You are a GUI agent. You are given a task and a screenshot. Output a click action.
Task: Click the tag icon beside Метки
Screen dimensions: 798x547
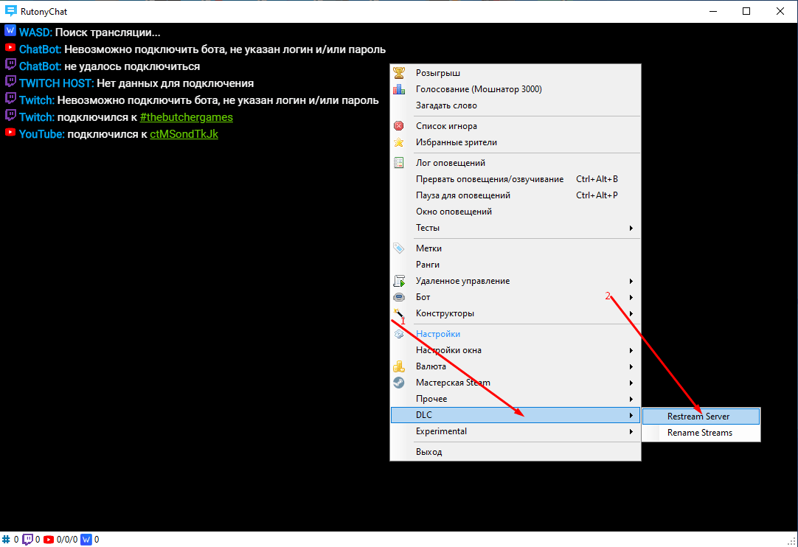[399, 248]
